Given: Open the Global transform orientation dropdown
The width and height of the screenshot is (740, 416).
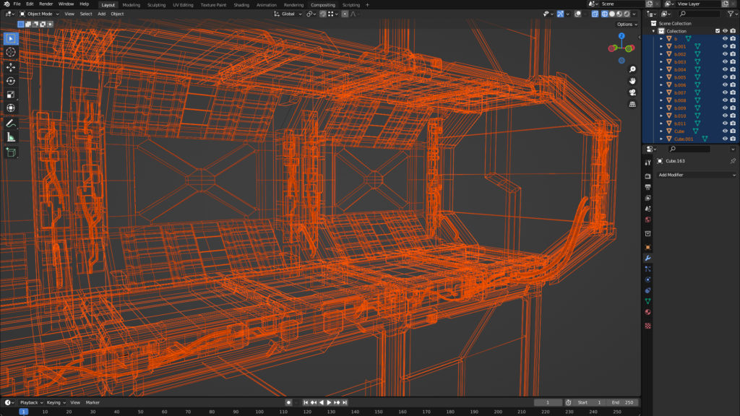Looking at the screenshot, I should [x=288, y=14].
